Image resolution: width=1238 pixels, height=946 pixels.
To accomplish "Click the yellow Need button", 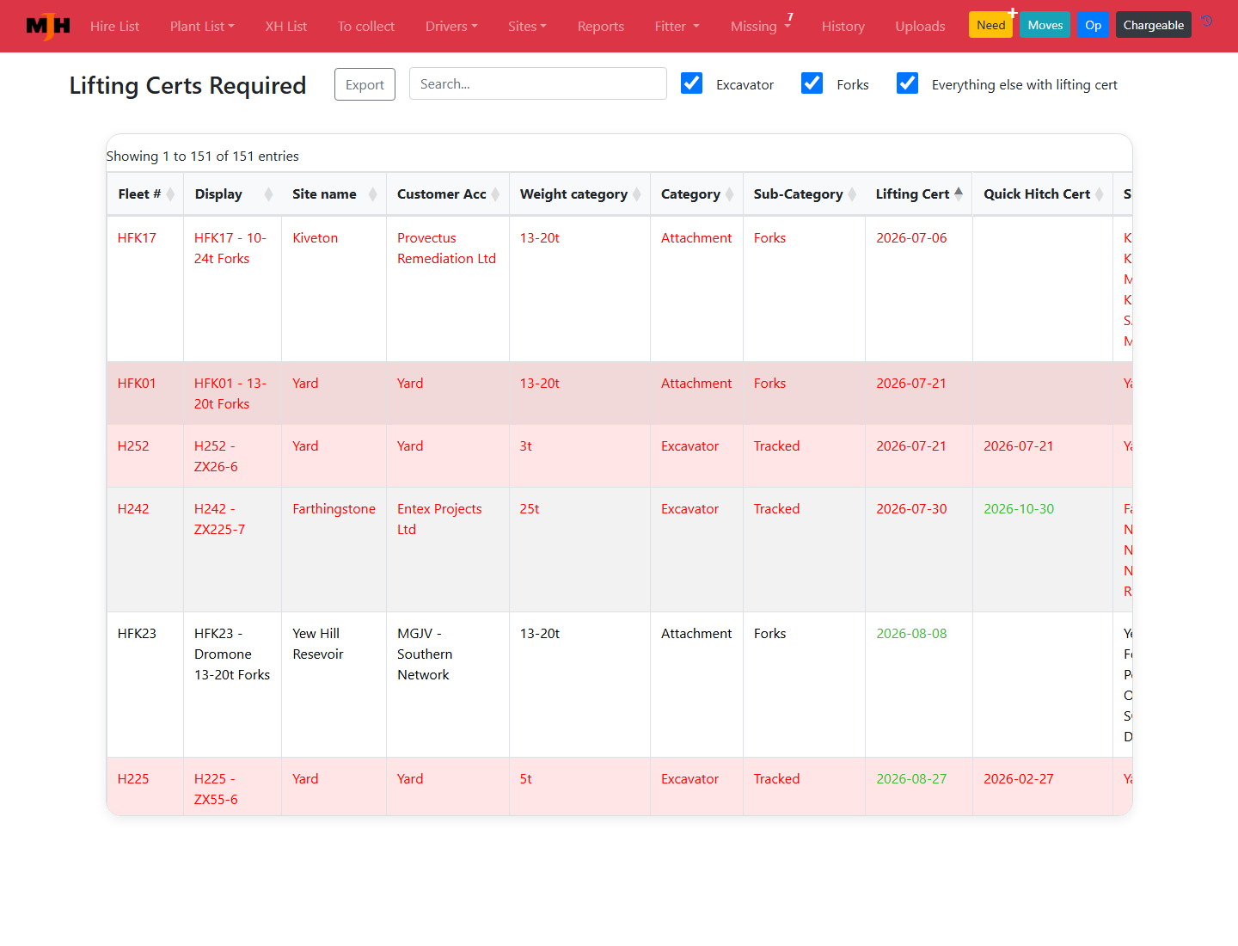I will tap(990, 25).
